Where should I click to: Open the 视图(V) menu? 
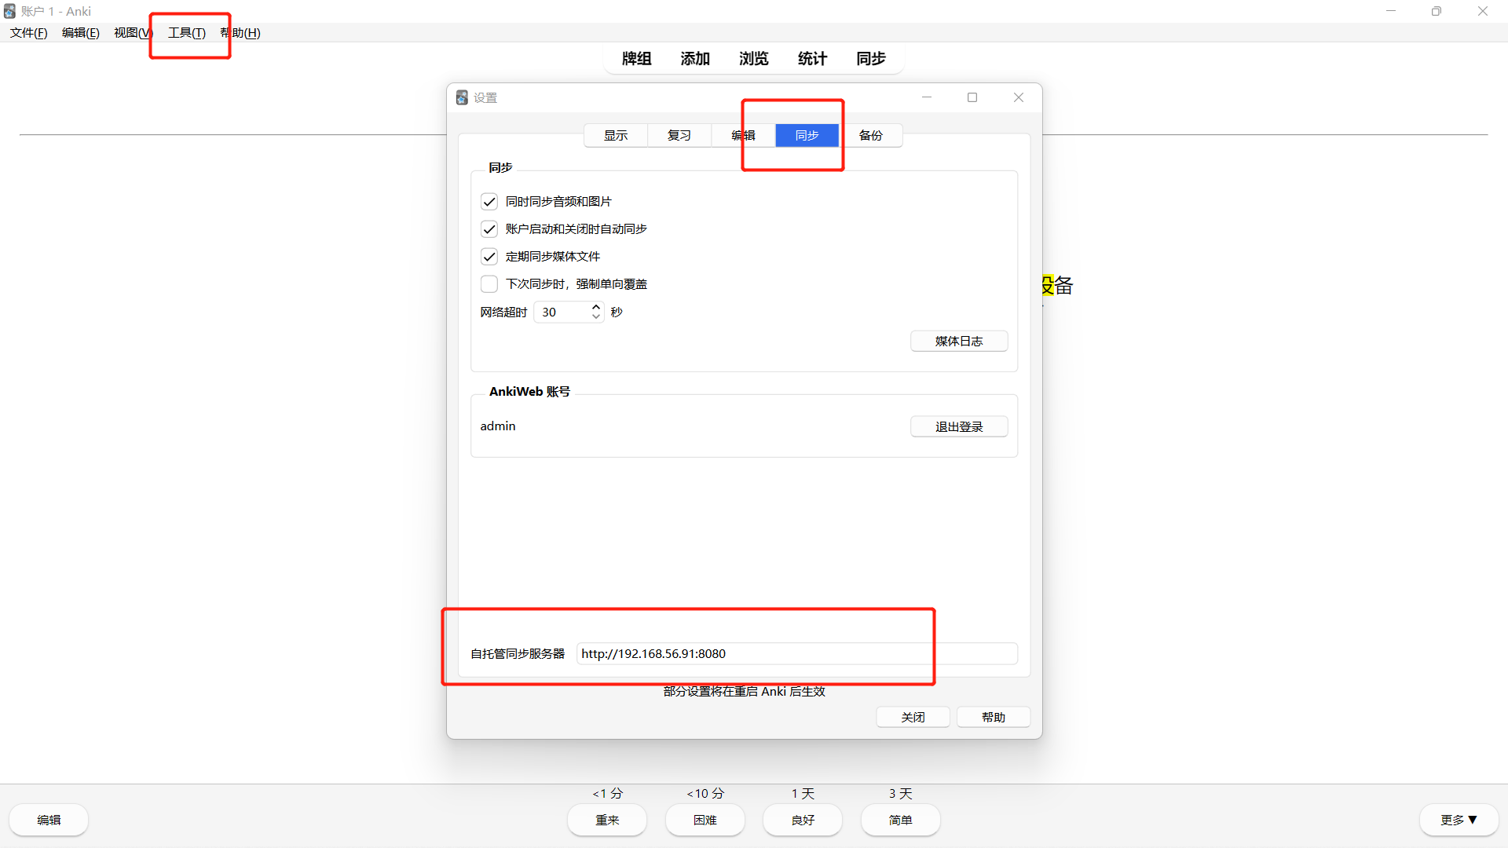pos(133,33)
